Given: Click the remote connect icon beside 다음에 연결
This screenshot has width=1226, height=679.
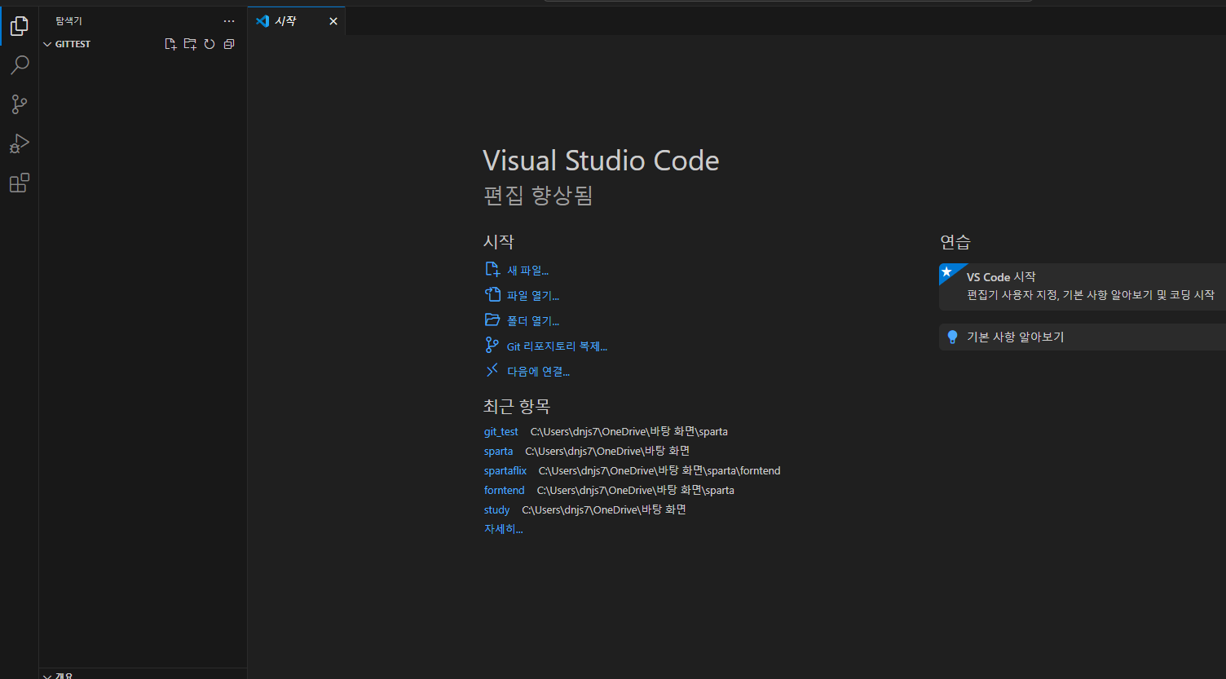Looking at the screenshot, I should point(492,371).
